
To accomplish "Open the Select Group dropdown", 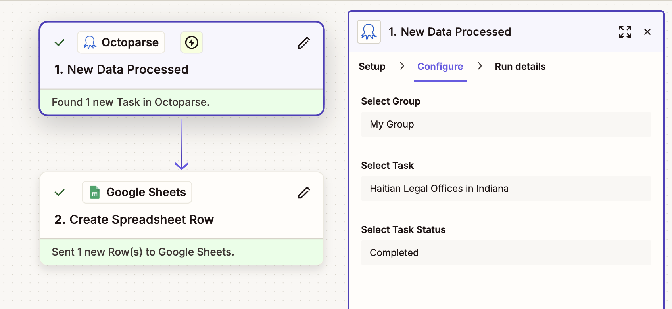I will point(506,124).
